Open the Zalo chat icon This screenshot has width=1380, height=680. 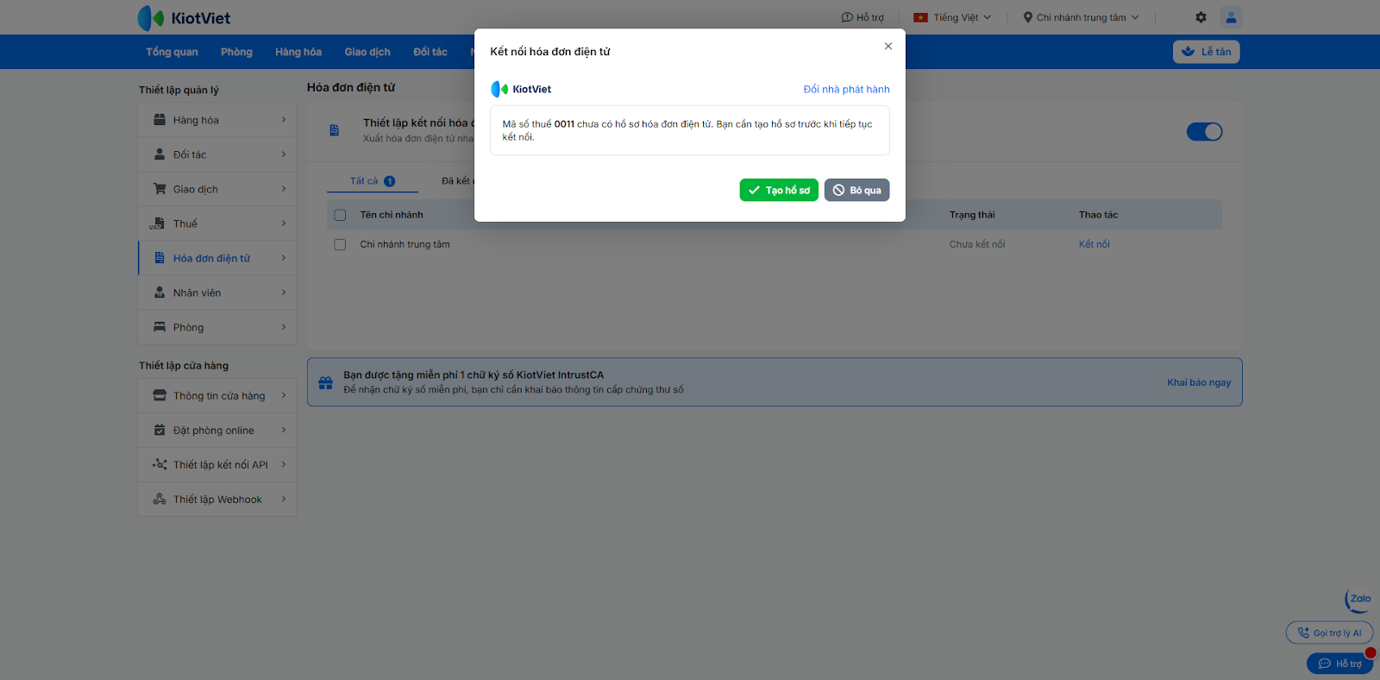pos(1358,600)
